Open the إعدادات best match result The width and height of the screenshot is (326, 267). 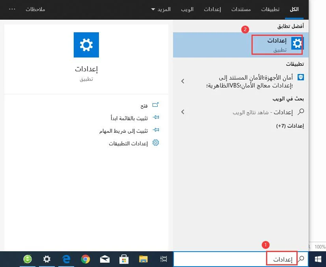click(x=241, y=45)
